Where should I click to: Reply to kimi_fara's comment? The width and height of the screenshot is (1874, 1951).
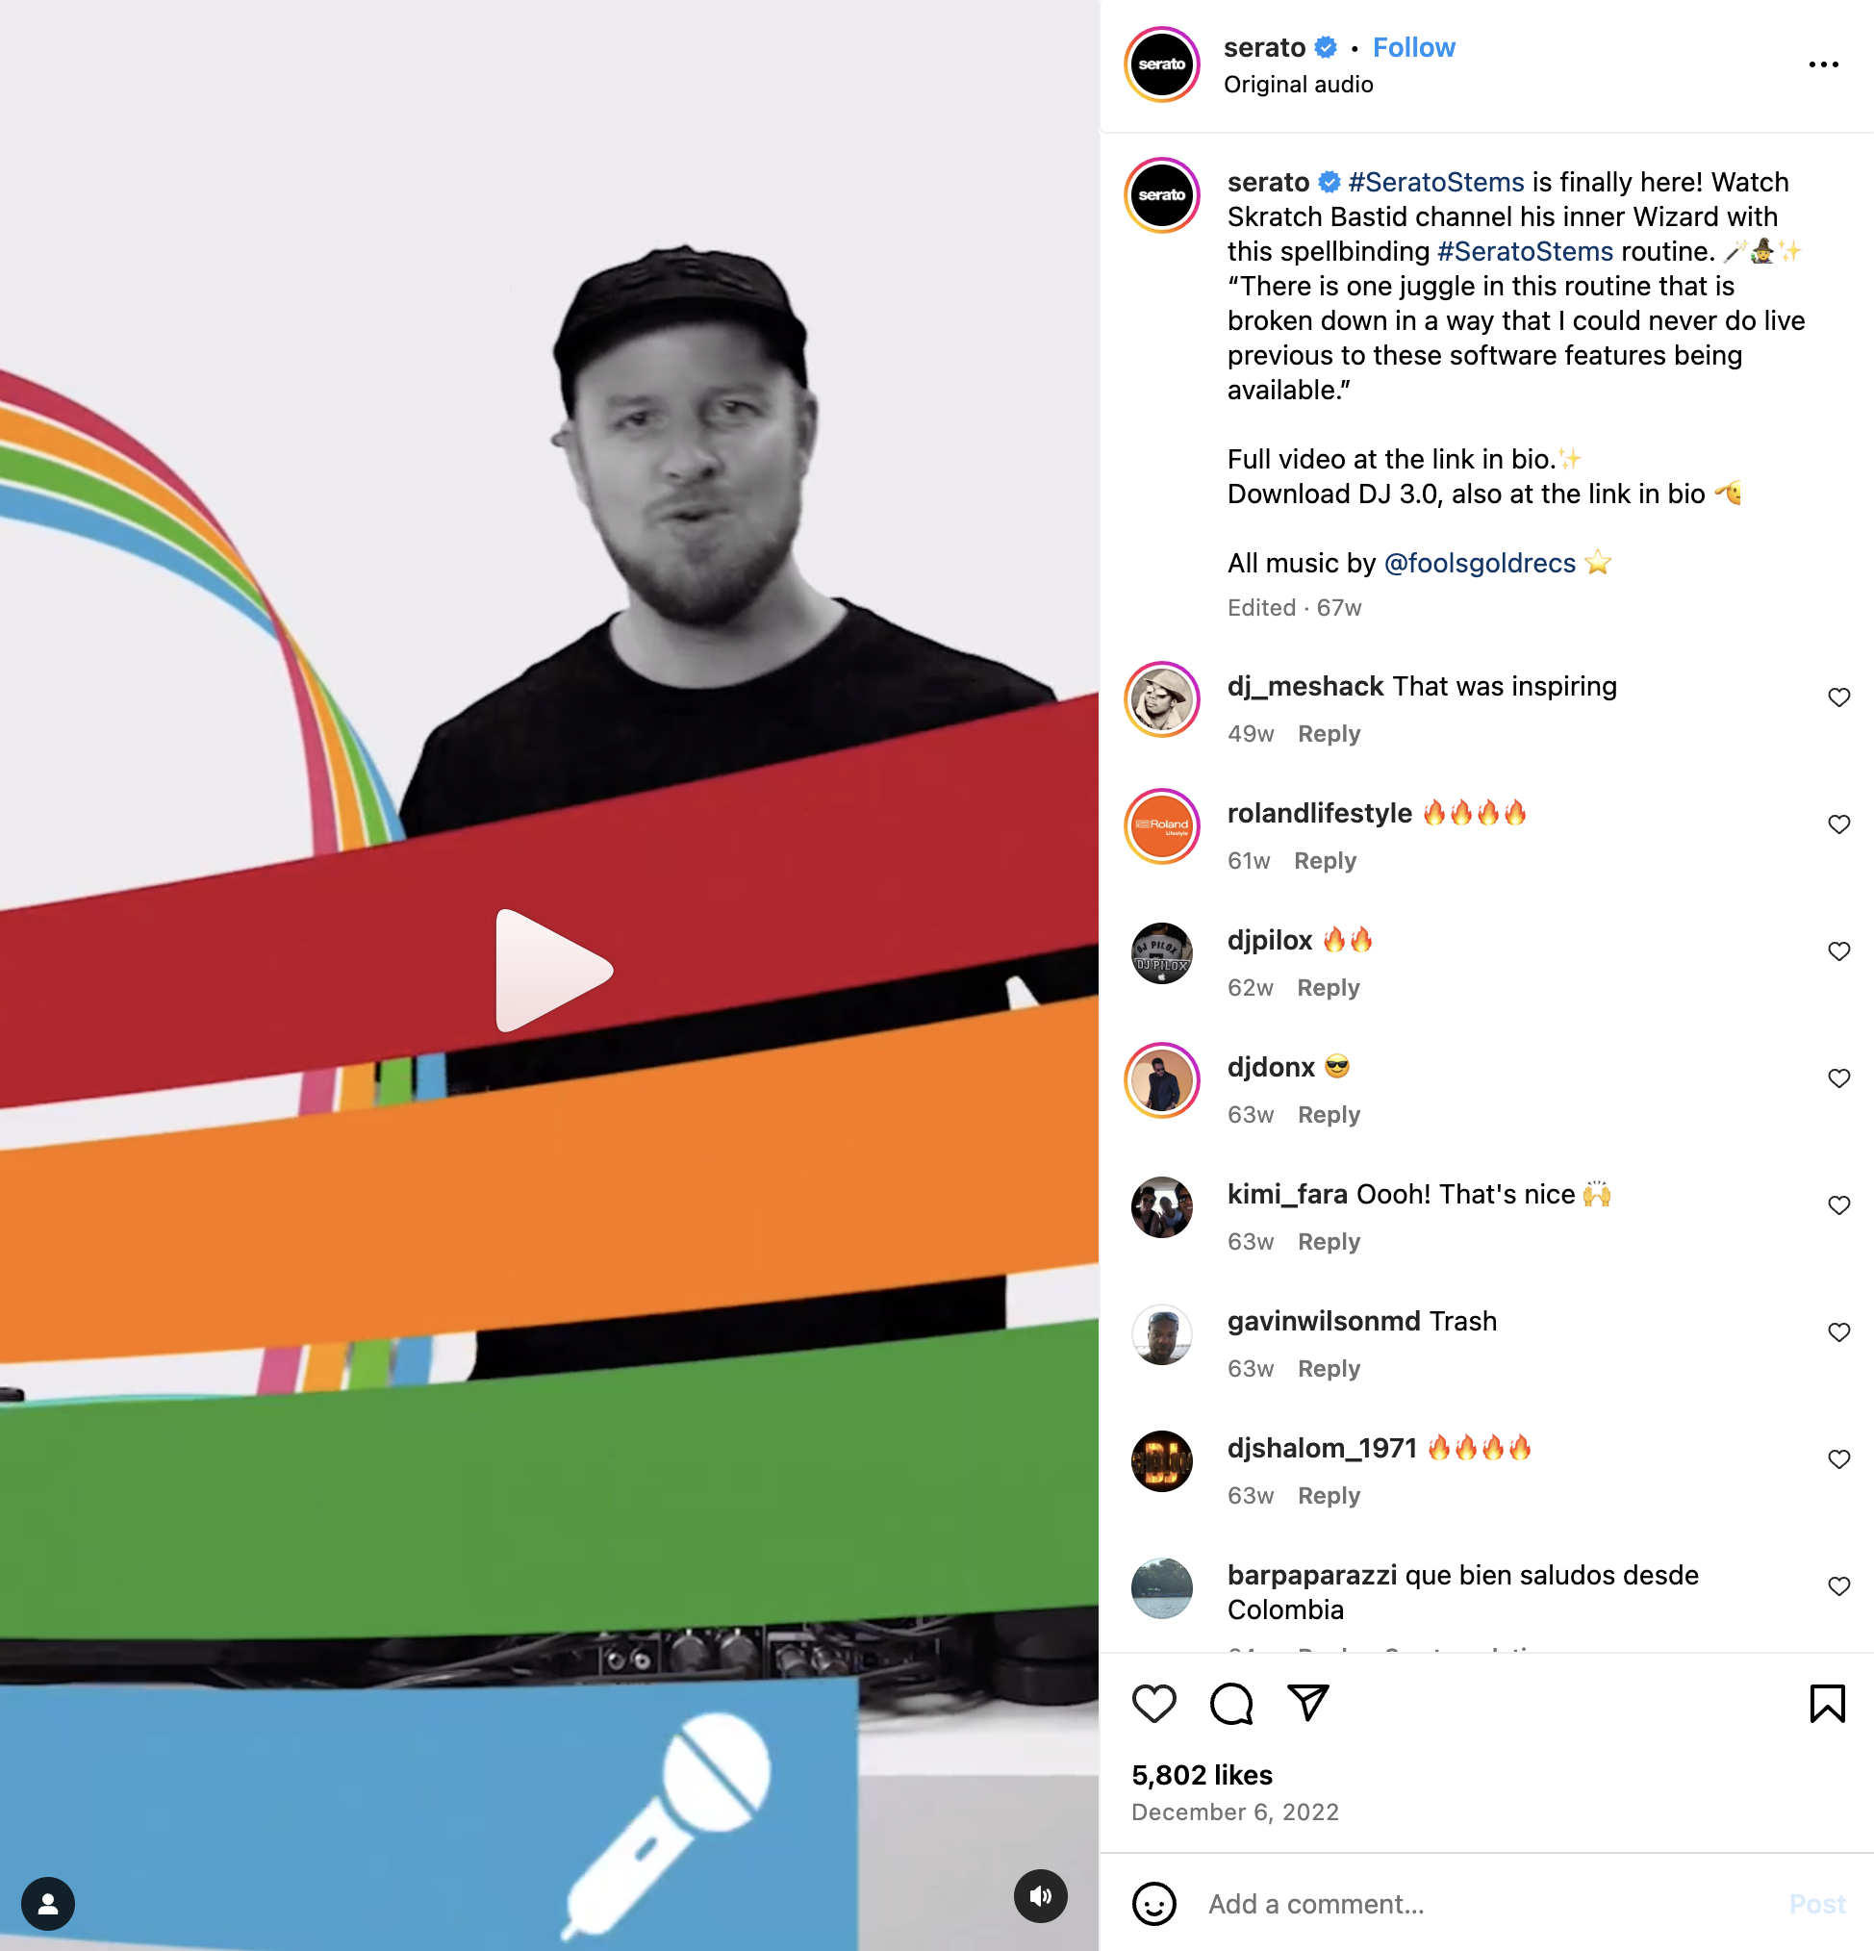pyautogui.click(x=1329, y=1242)
